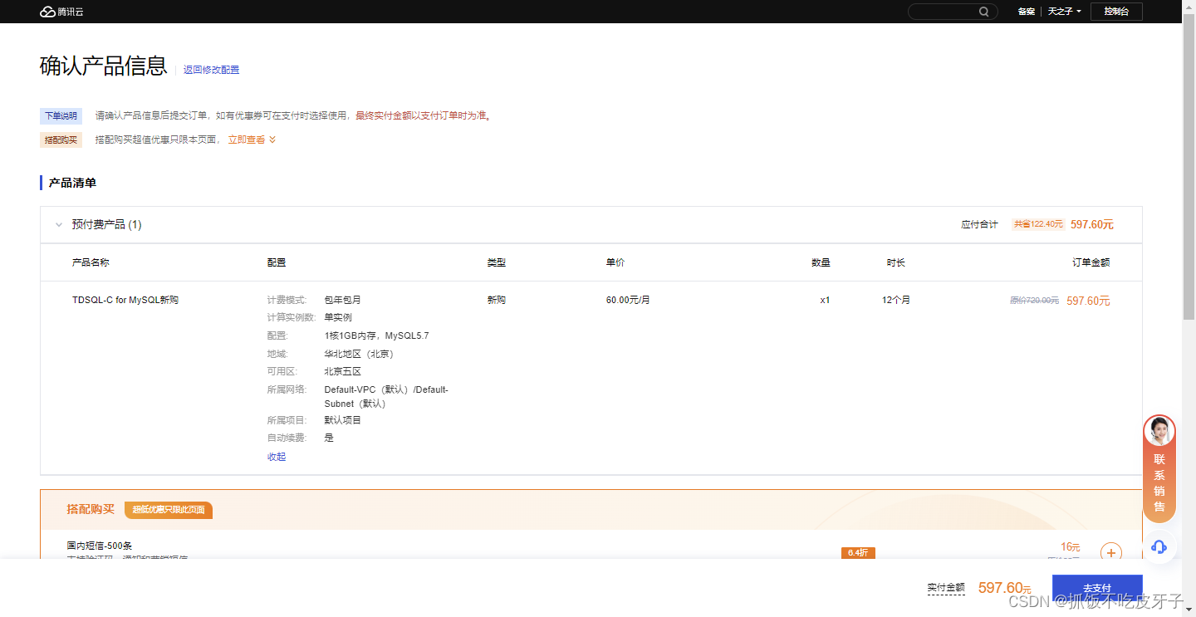Click the 订单金额 column header
This screenshot has width=1196, height=617.
(x=1091, y=262)
